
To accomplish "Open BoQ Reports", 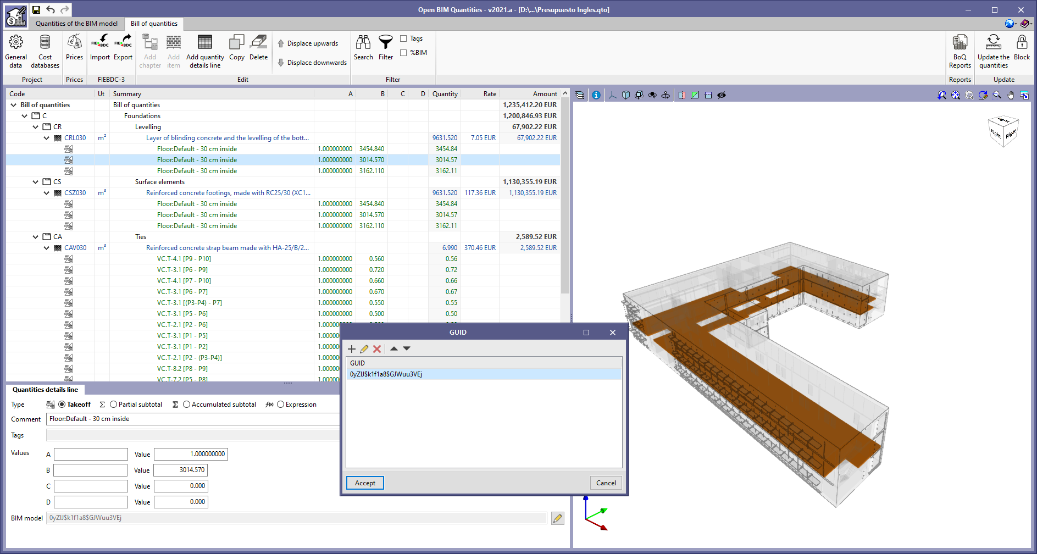I will (x=960, y=52).
